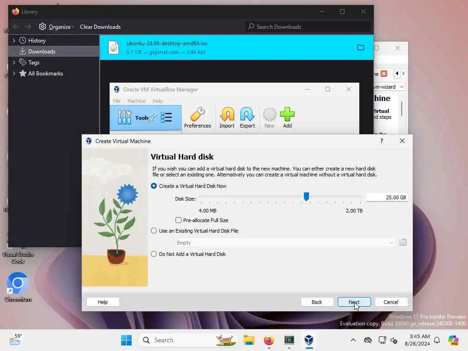Click the Organize gear icon in Library

43,27
